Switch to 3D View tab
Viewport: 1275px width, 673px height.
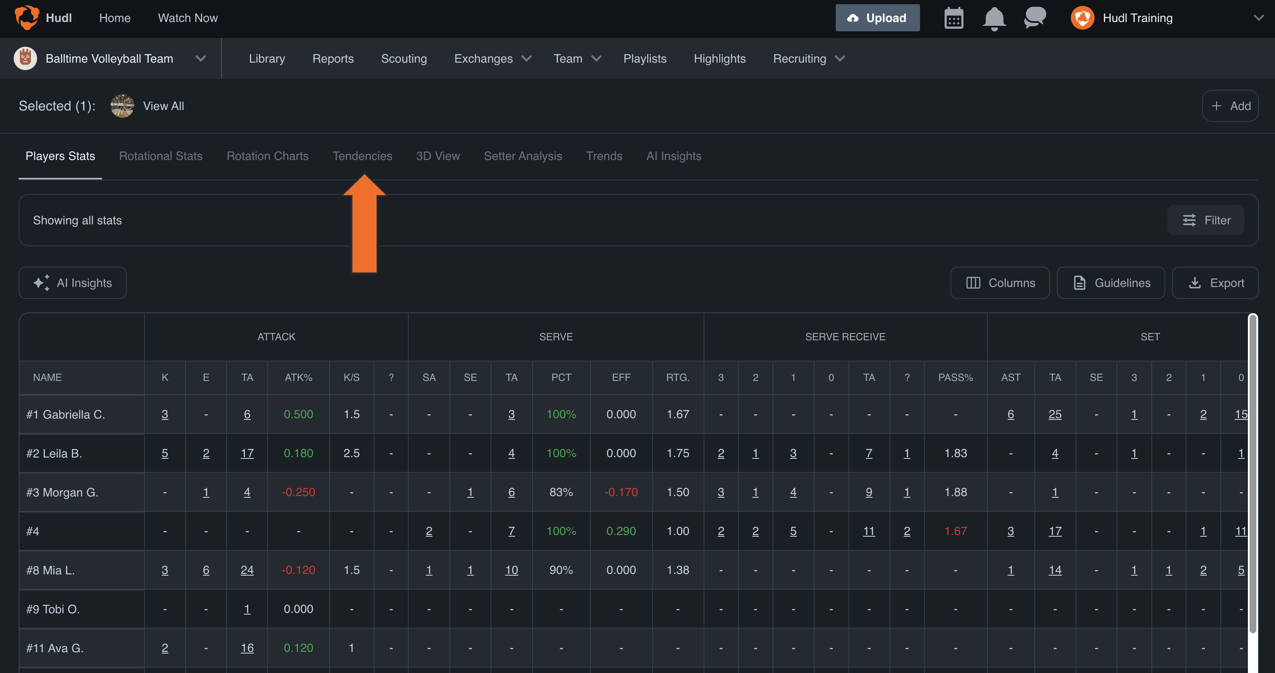click(438, 156)
